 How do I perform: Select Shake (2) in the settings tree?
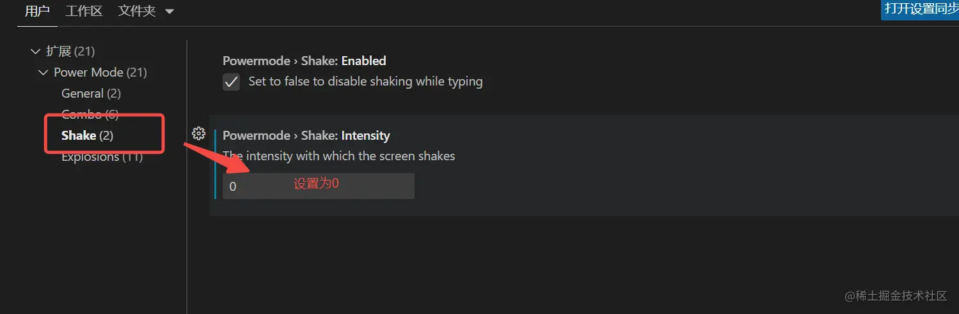click(87, 135)
